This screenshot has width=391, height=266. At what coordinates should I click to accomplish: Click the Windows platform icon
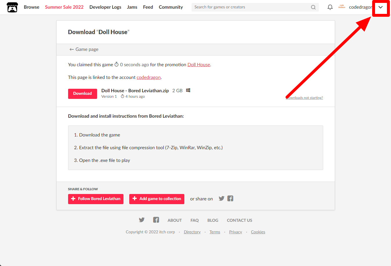pyautogui.click(x=188, y=90)
